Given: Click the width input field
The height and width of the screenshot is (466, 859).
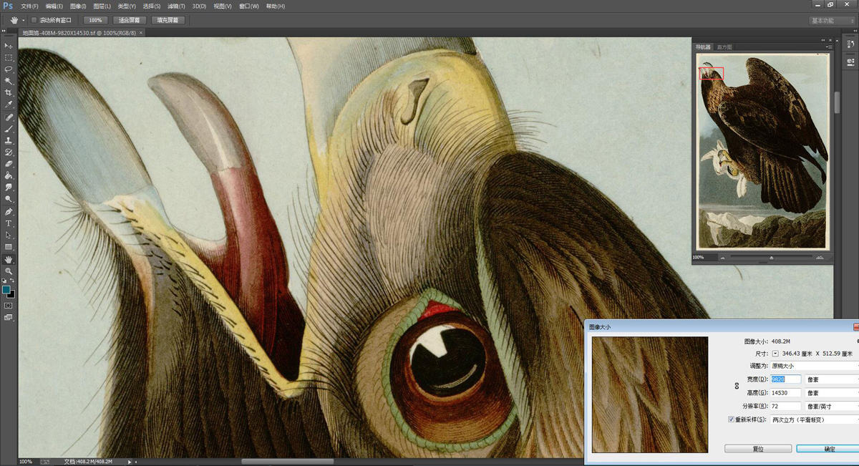Looking at the screenshot, I should pyautogui.click(x=786, y=379).
